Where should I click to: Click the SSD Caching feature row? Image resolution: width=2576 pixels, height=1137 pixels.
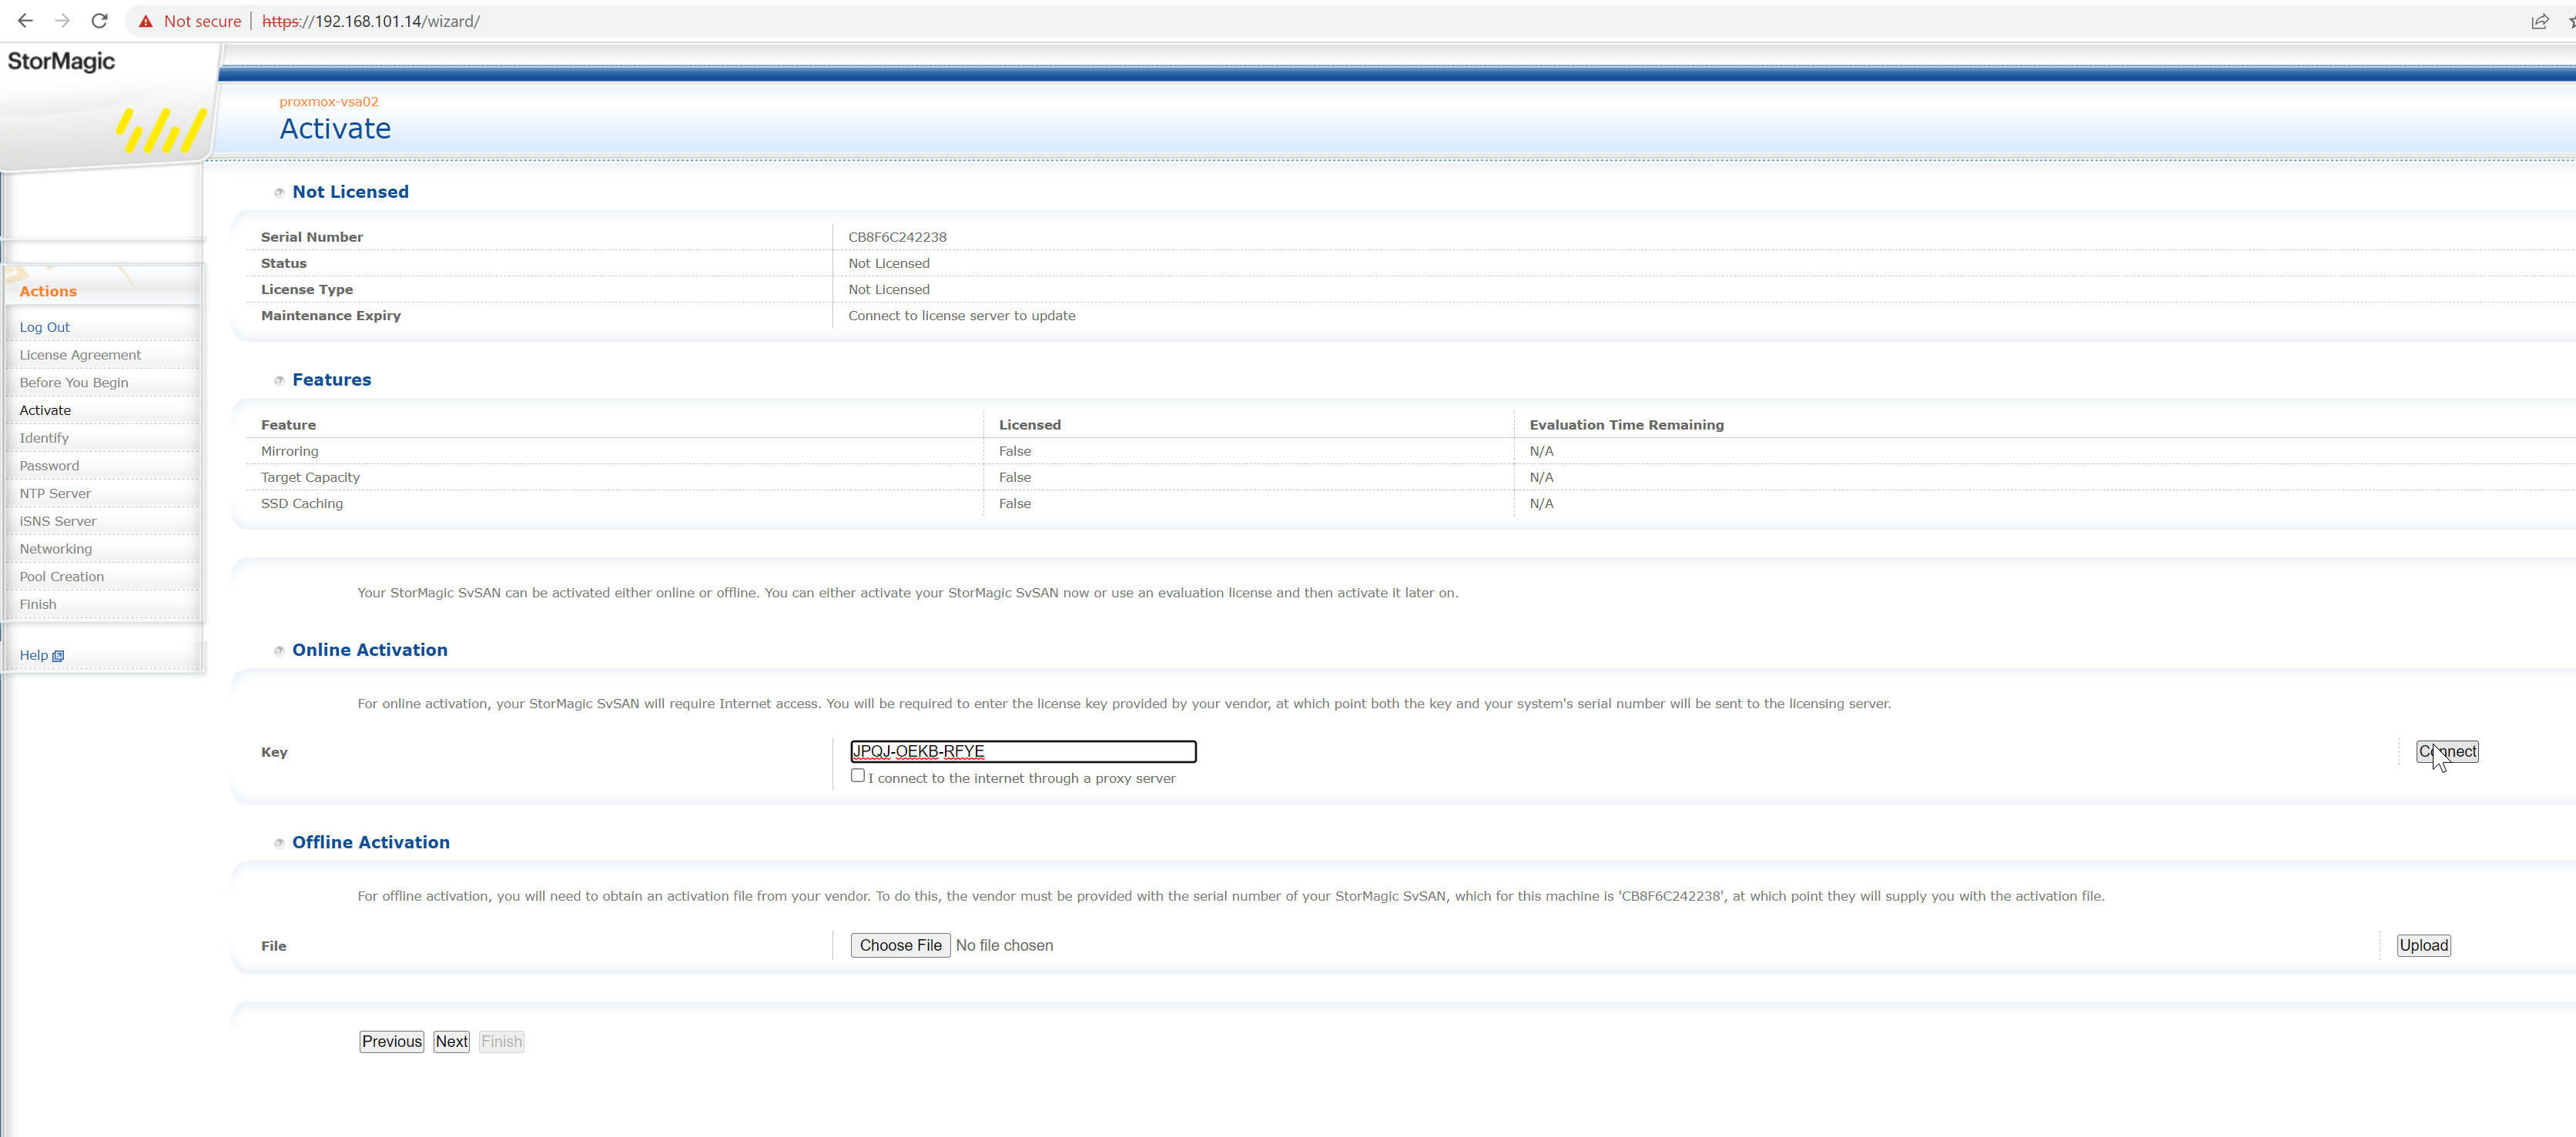tap(1410, 503)
